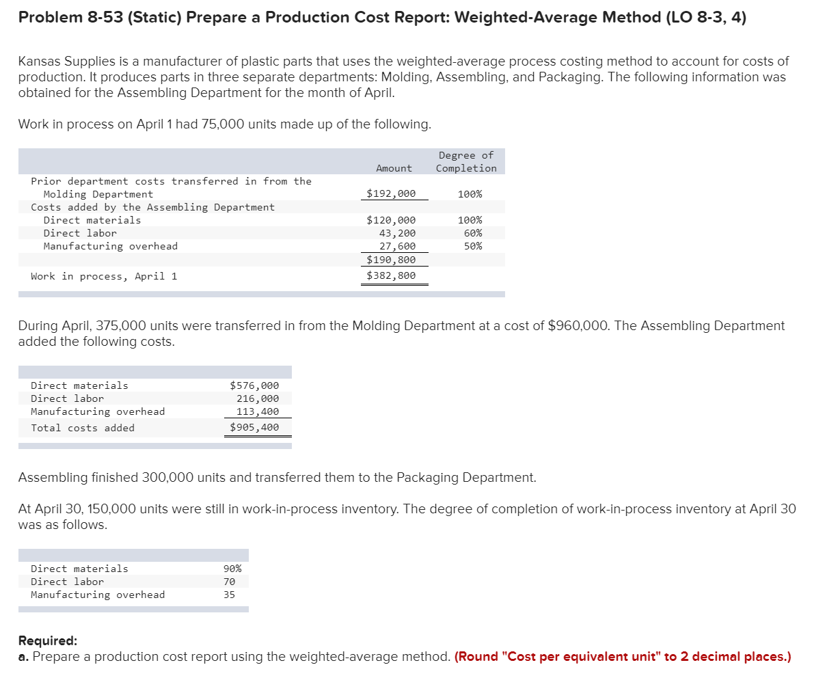Click the red rounding instruction text
825x678 pixels.
click(x=624, y=656)
